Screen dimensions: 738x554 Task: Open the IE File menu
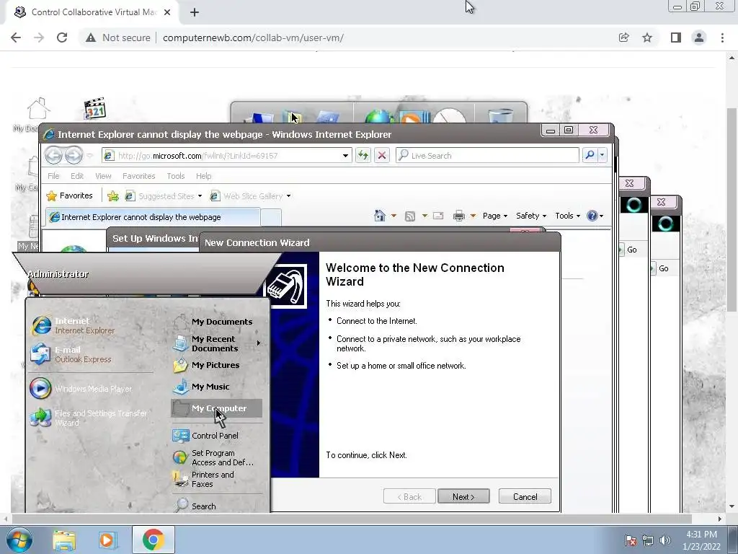53,176
